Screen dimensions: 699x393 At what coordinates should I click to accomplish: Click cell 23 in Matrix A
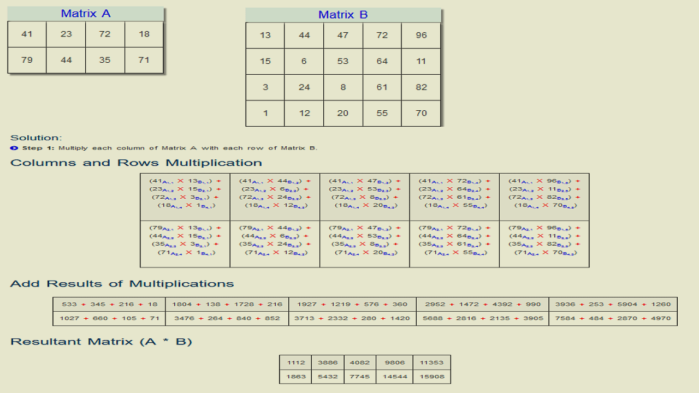[66, 34]
